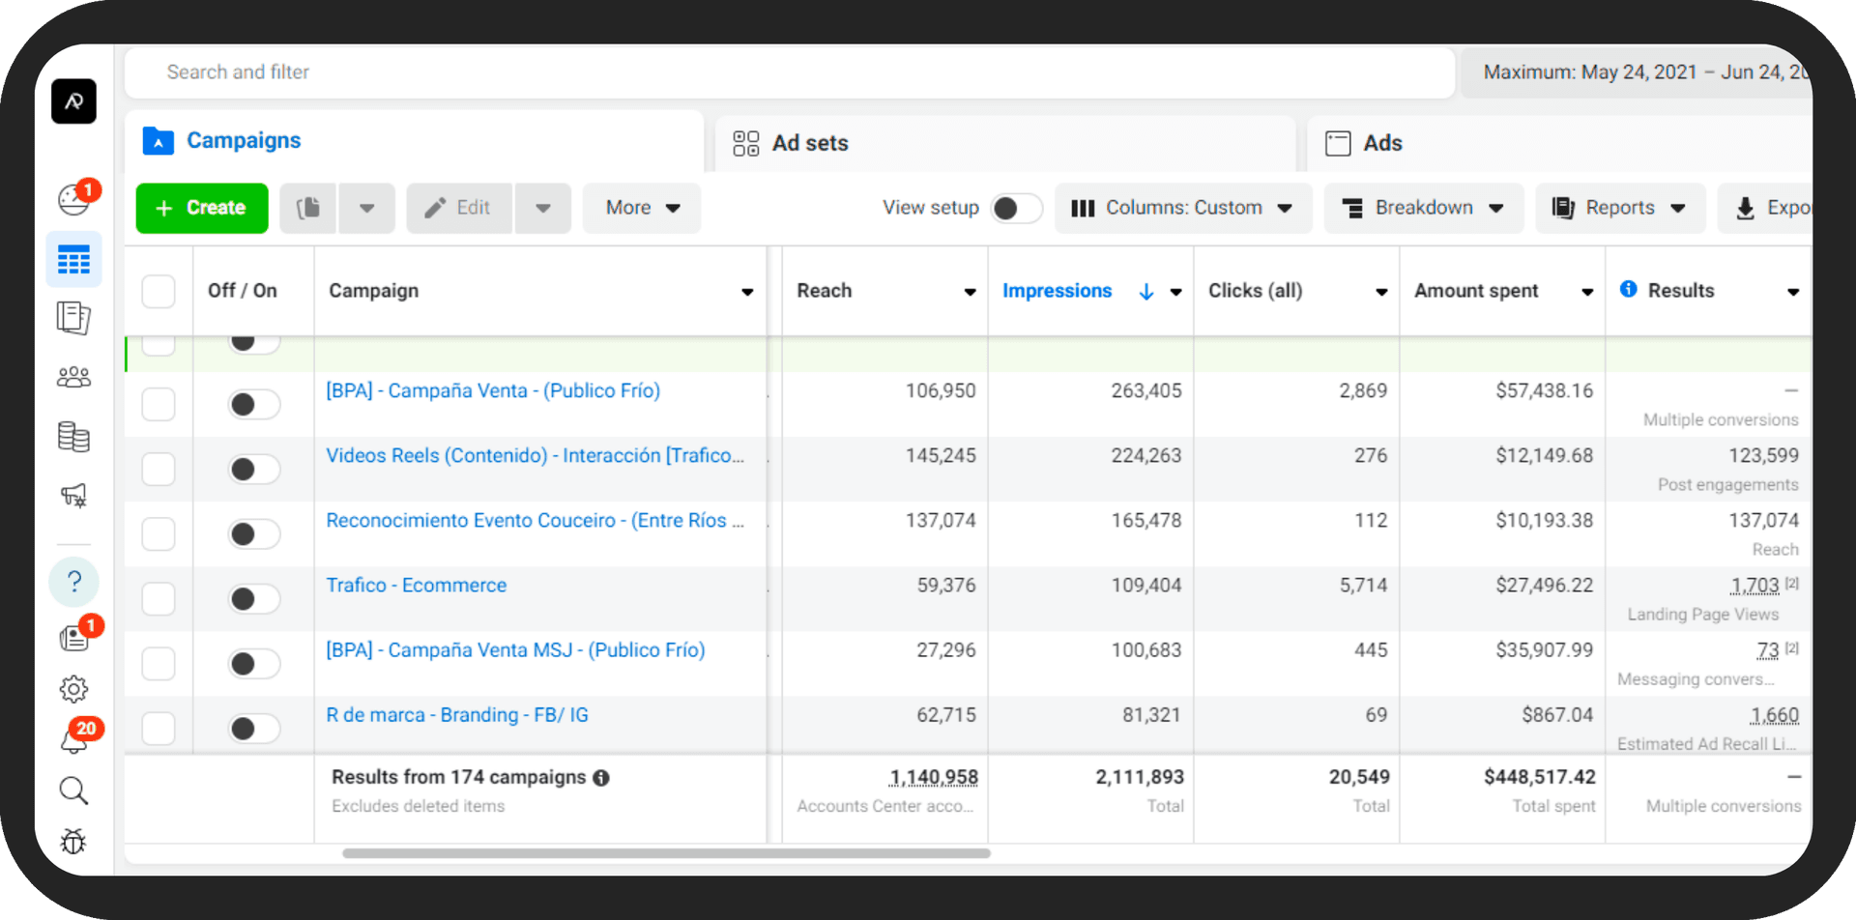The height and width of the screenshot is (920, 1856).
Task: Toggle on the Trafico - Ecommerce campaign
Action: click(253, 598)
